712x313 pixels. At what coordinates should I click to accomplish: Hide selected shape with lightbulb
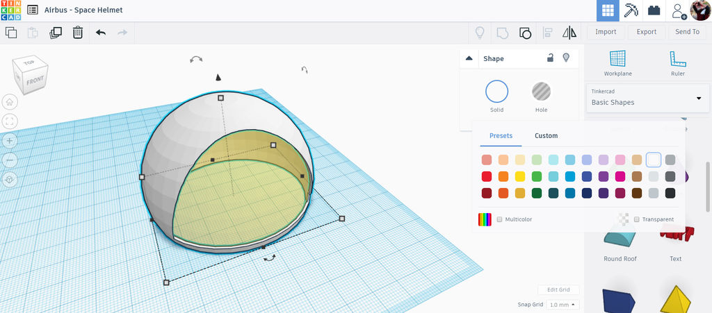point(566,58)
